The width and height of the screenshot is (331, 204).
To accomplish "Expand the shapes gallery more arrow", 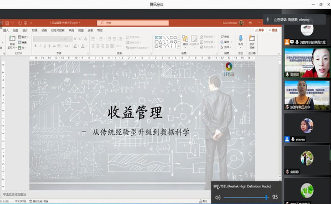I will pos(179,47).
